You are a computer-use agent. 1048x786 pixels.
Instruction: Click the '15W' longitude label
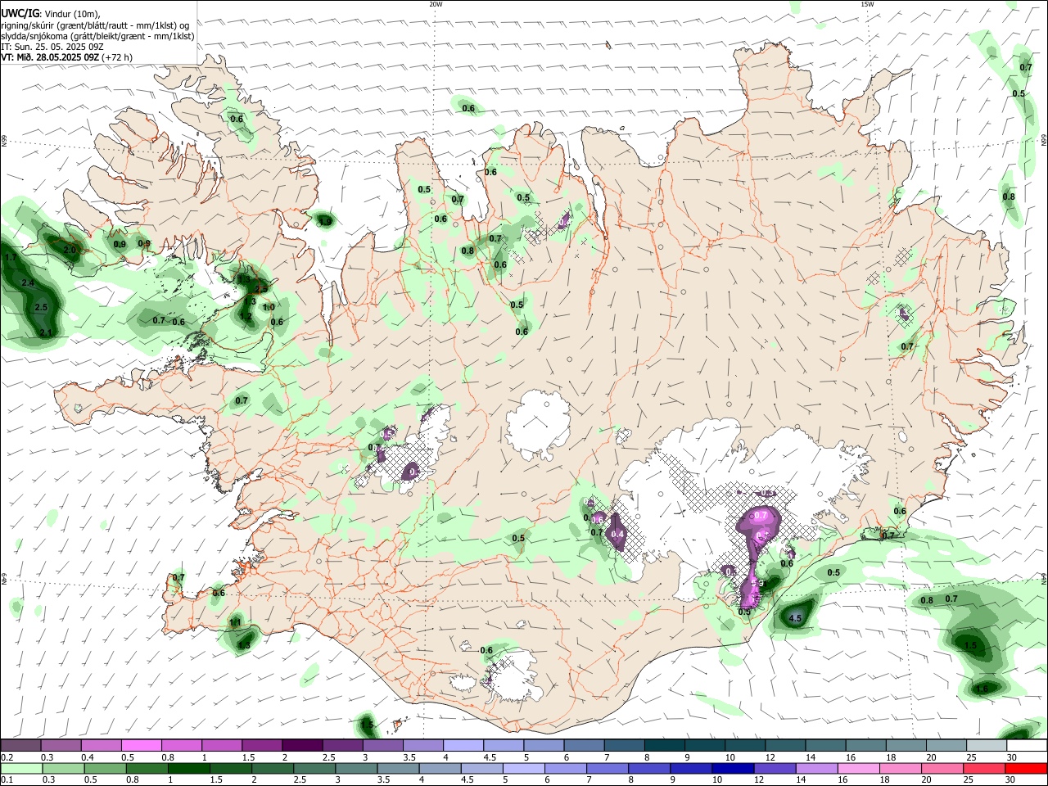(x=866, y=4)
